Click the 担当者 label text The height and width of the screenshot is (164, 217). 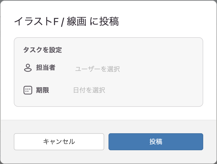pyautogui.click(x=46, y=68)
